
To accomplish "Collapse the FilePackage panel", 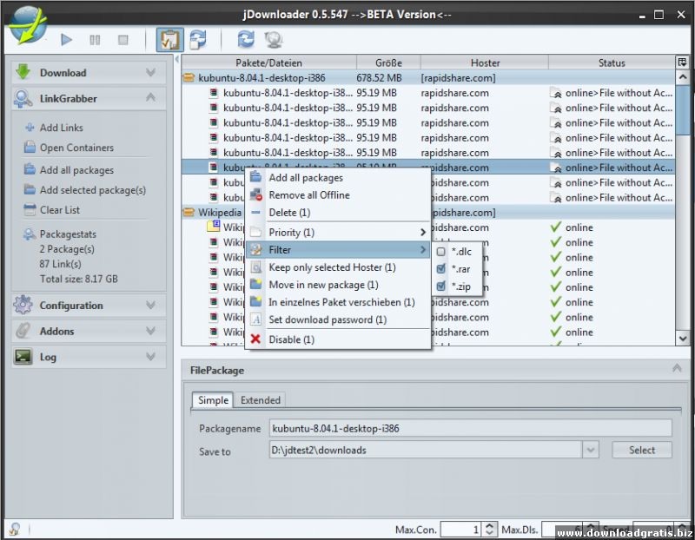I will point(677,368).
